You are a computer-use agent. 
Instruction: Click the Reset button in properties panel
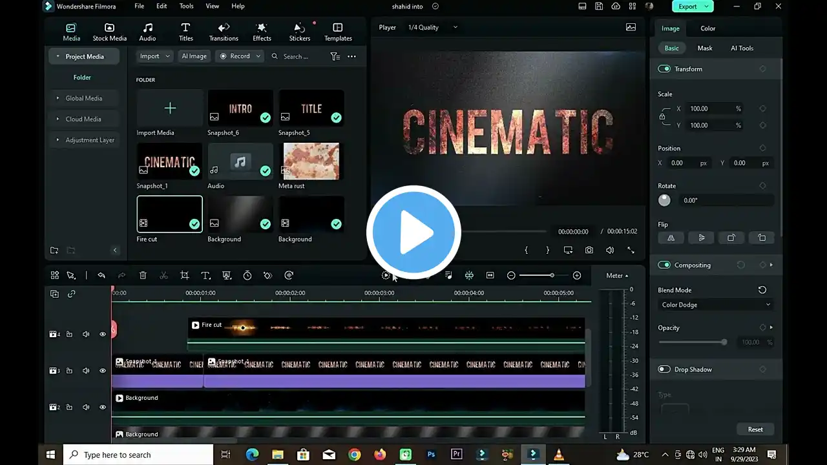755,429
